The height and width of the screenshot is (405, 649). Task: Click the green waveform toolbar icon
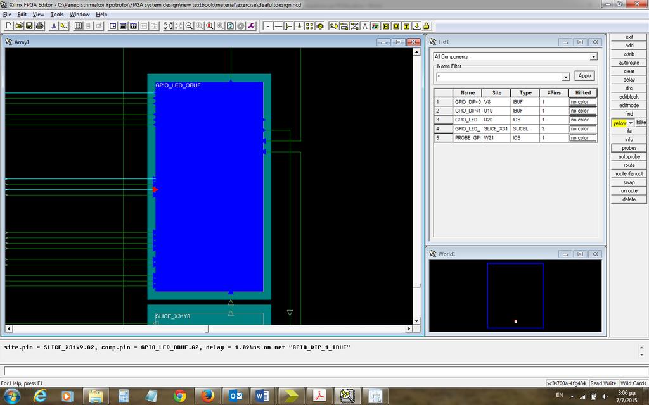[x=375, y=26]
